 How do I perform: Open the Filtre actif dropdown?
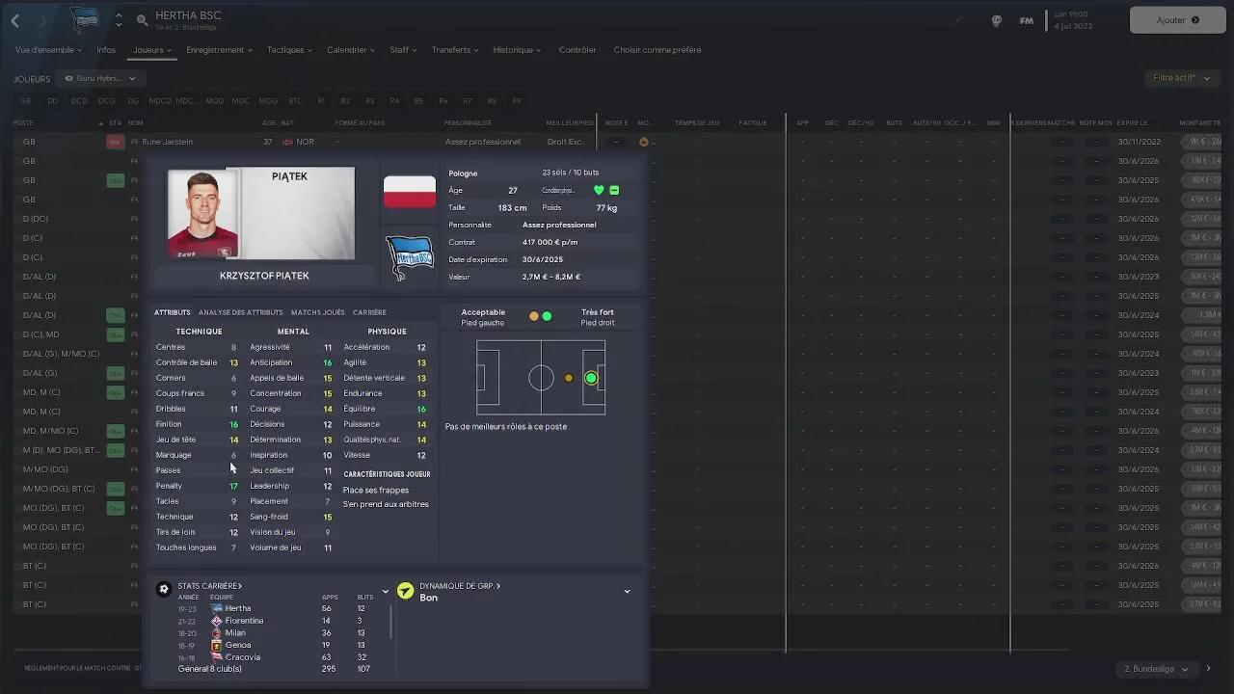1180,78
